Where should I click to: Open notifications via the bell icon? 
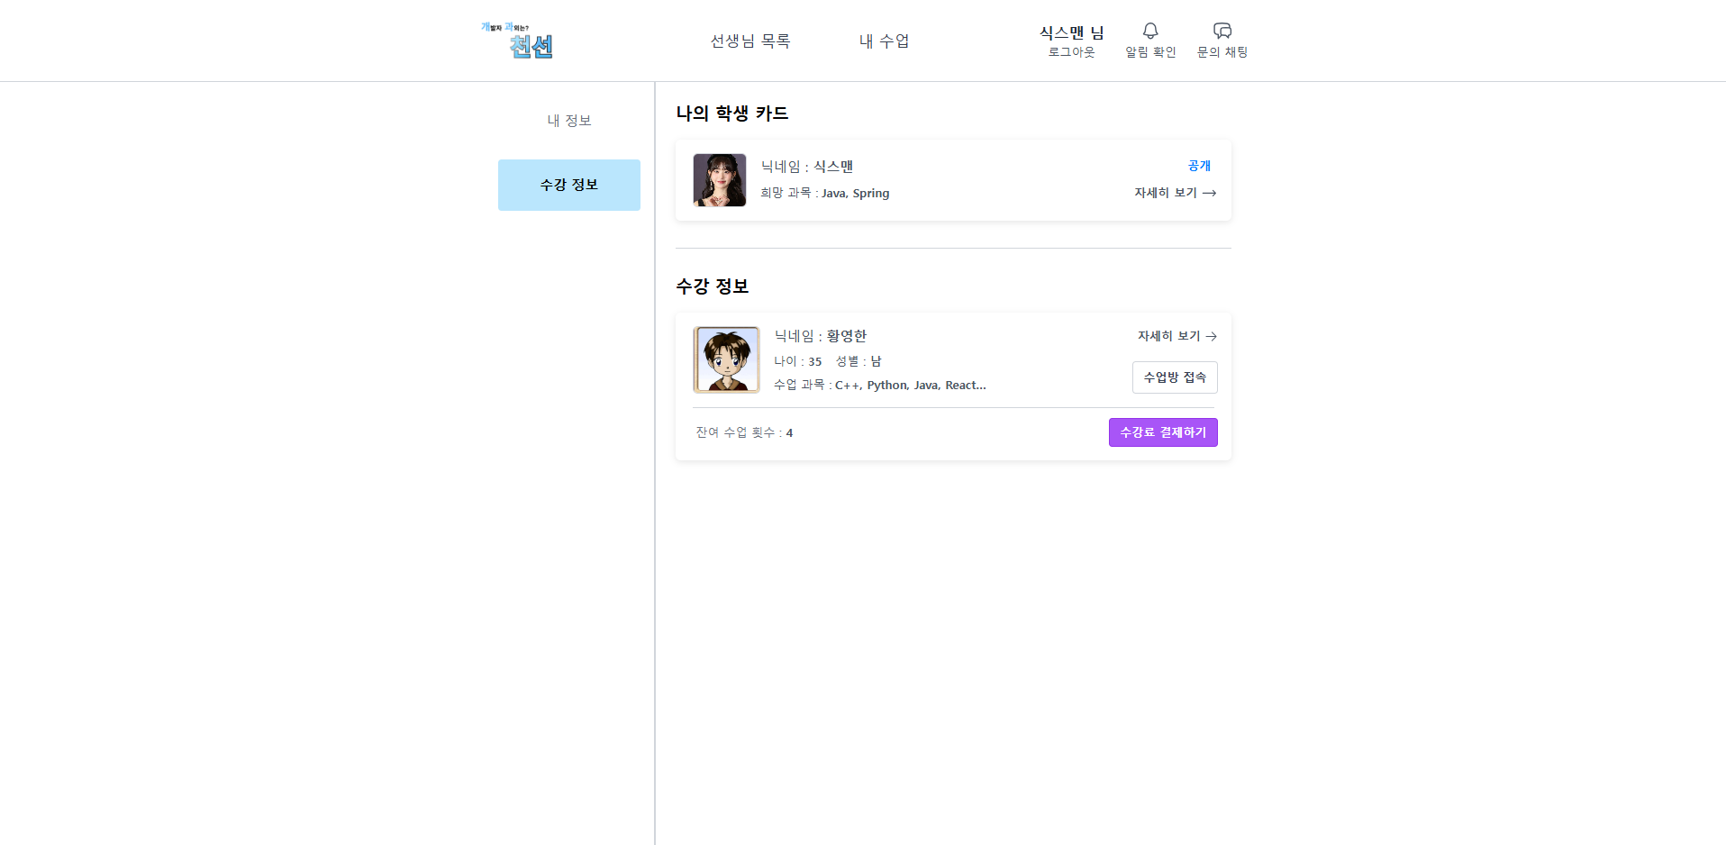(1150, 31)
